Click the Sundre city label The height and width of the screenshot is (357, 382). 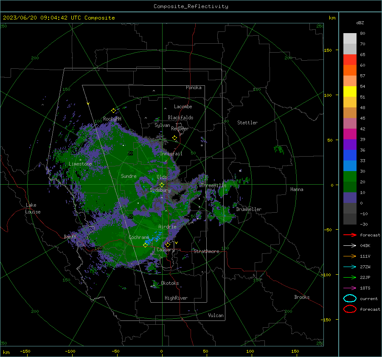click(x=129, y=176)
